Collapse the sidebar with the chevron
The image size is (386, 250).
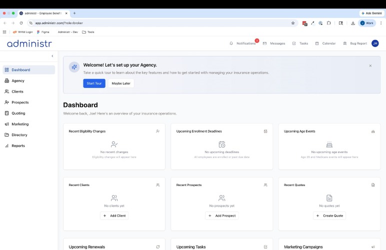52,56
